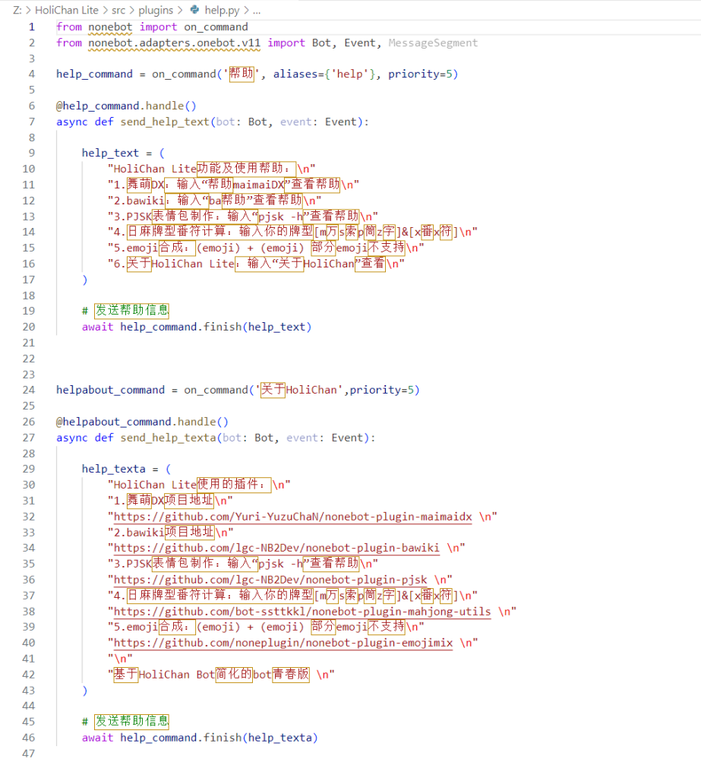Click the comment on line 45

click(x=125, y=722)
